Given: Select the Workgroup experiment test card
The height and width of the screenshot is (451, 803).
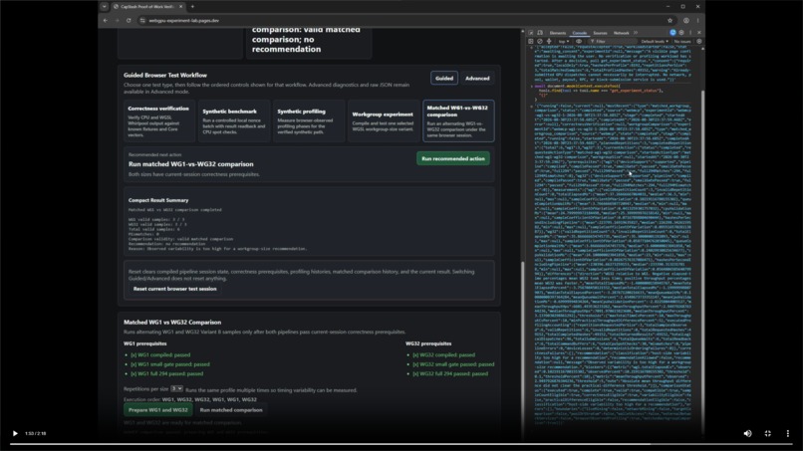Looking at the screenshot, I should (x=383, y=120).
